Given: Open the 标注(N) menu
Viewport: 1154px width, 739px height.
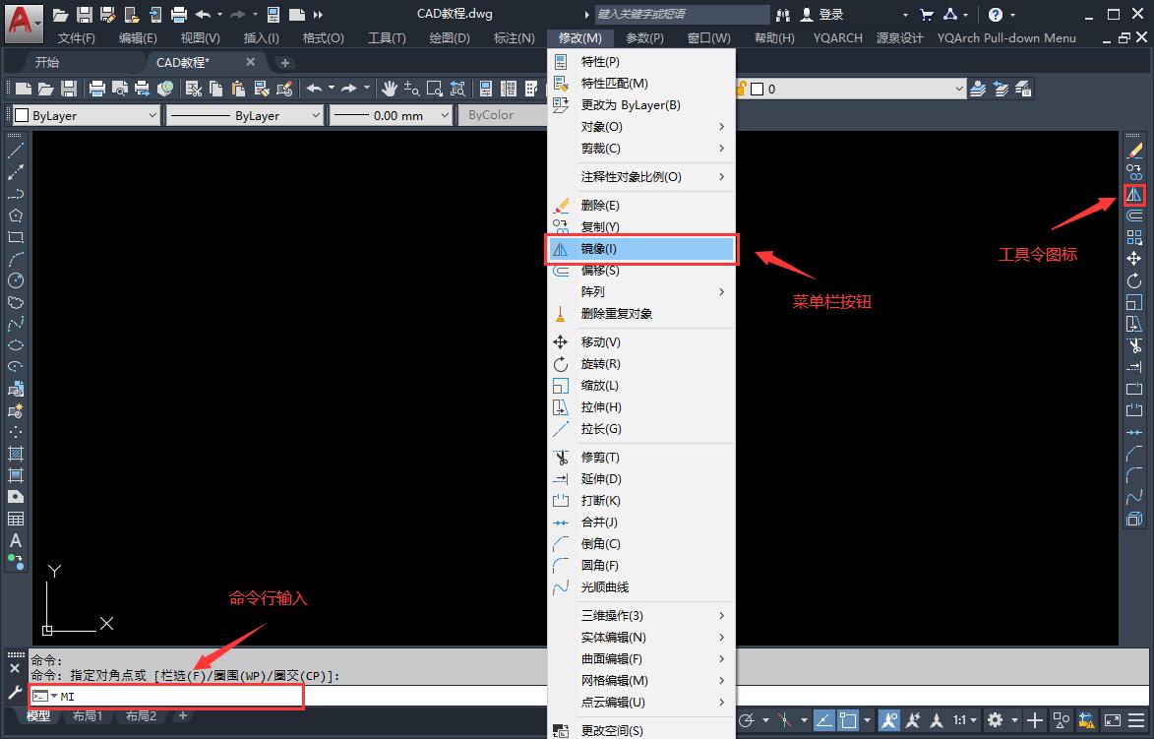Looking at the screenshot, I should pyautogui.click(x=515, y=38).
